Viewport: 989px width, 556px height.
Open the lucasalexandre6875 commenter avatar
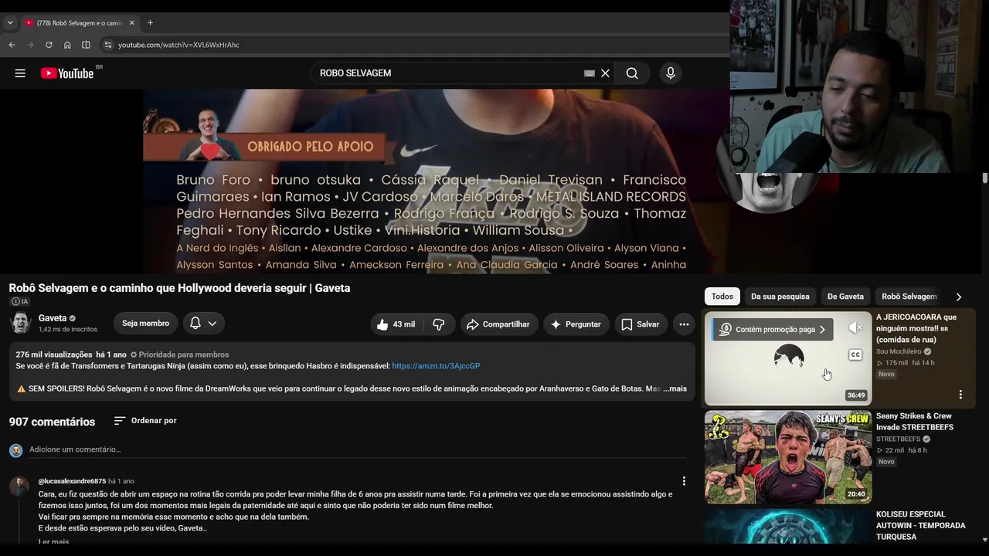point(19,486)
